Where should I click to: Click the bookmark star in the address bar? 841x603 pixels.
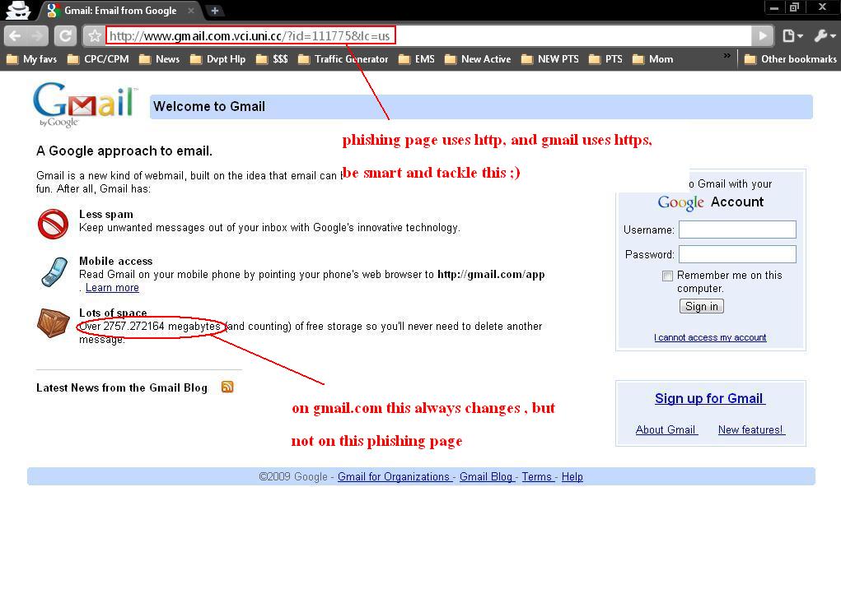click(x=95, y=35)
